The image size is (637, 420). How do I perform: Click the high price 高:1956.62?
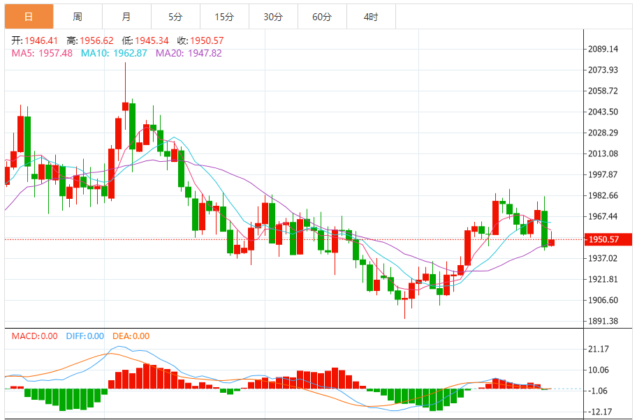point(90,40)
